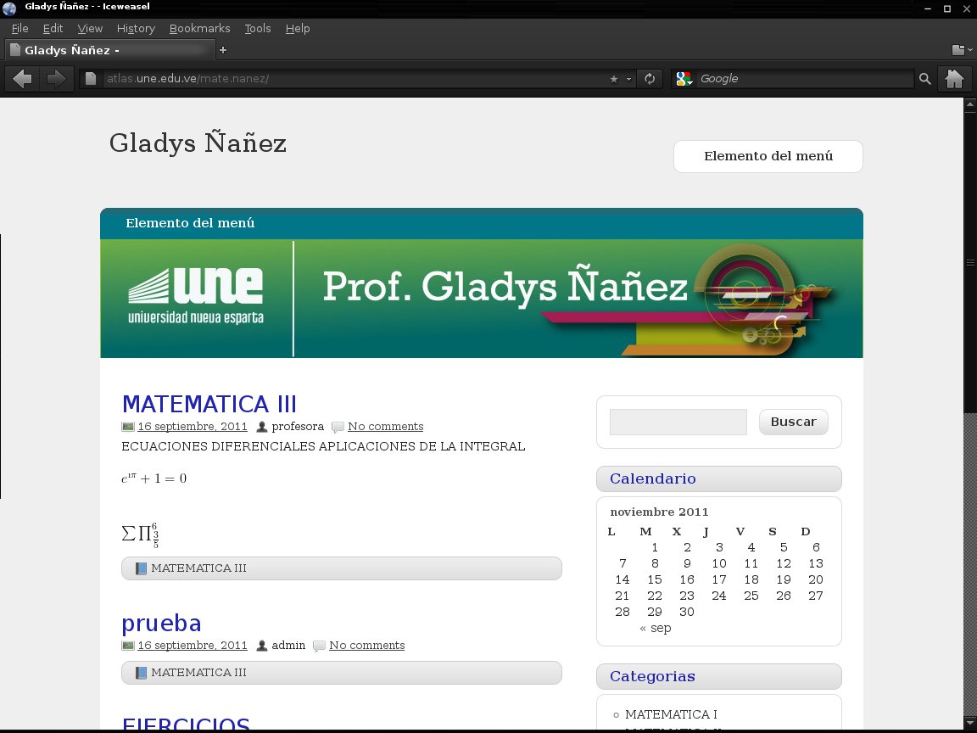Screen dimensions: 977x733
Task: Click the UNE Prof. Gladys Ñañez banner
Action: tap(481, 299)
